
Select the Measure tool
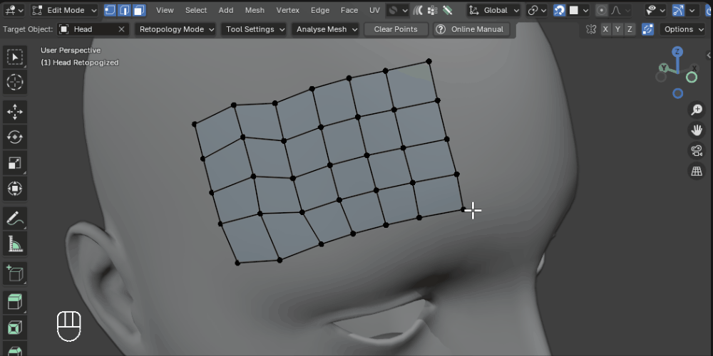[15, 244]
